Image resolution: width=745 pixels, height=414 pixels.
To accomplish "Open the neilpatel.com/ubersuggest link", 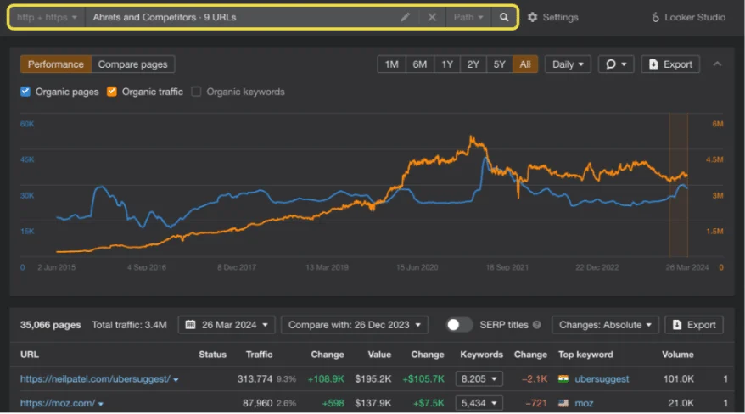I will click(95, 379).
